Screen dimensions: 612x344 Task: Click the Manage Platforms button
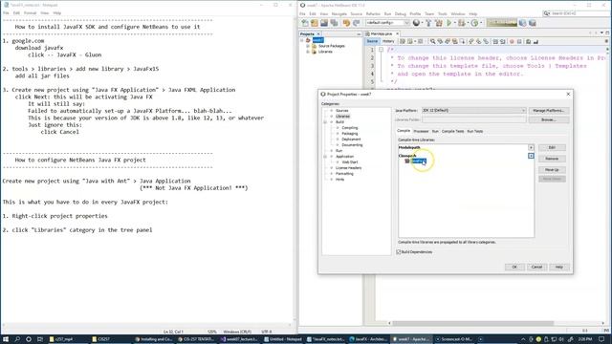click(x=548, y=111)
